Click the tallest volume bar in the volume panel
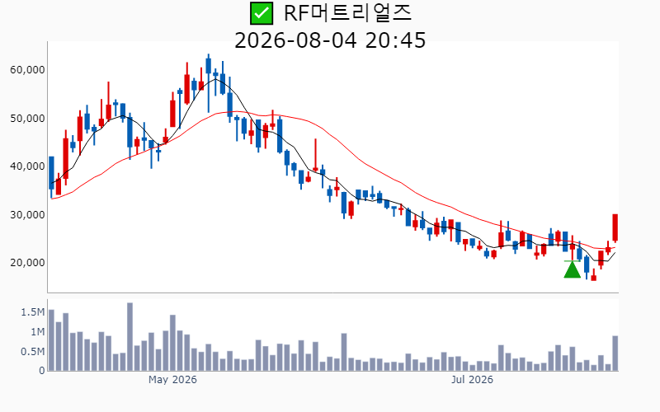660x412 pixels. point(130,337)
